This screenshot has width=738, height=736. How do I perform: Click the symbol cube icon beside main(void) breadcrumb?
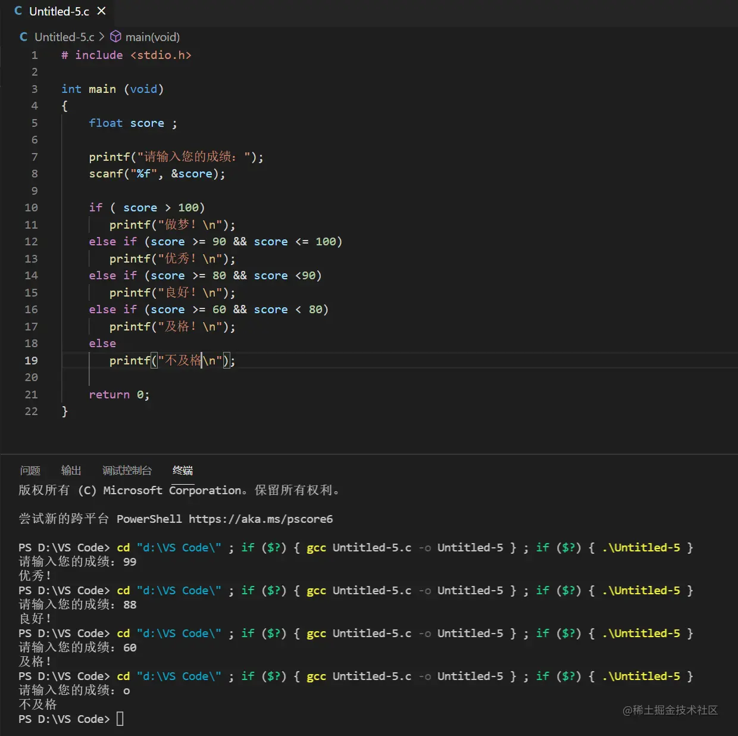(115, 36)
